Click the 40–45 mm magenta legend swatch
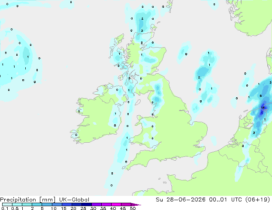 pos(116,204)
